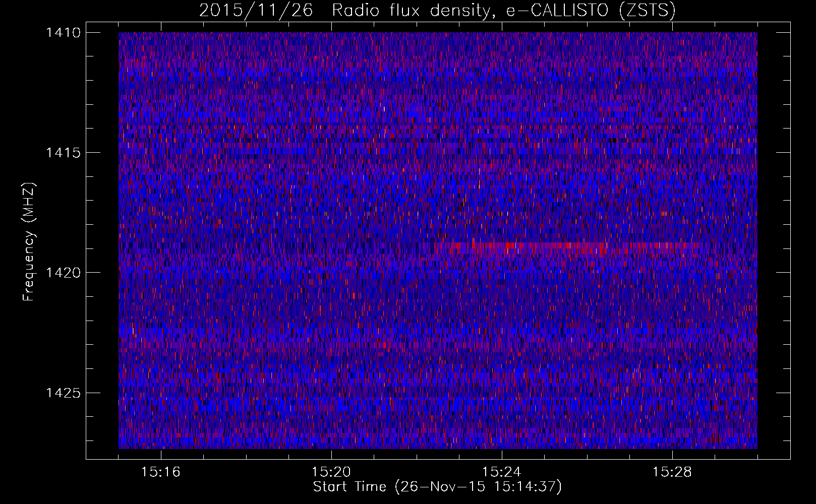Click the '15:24' time axis label

pos(502,472)
